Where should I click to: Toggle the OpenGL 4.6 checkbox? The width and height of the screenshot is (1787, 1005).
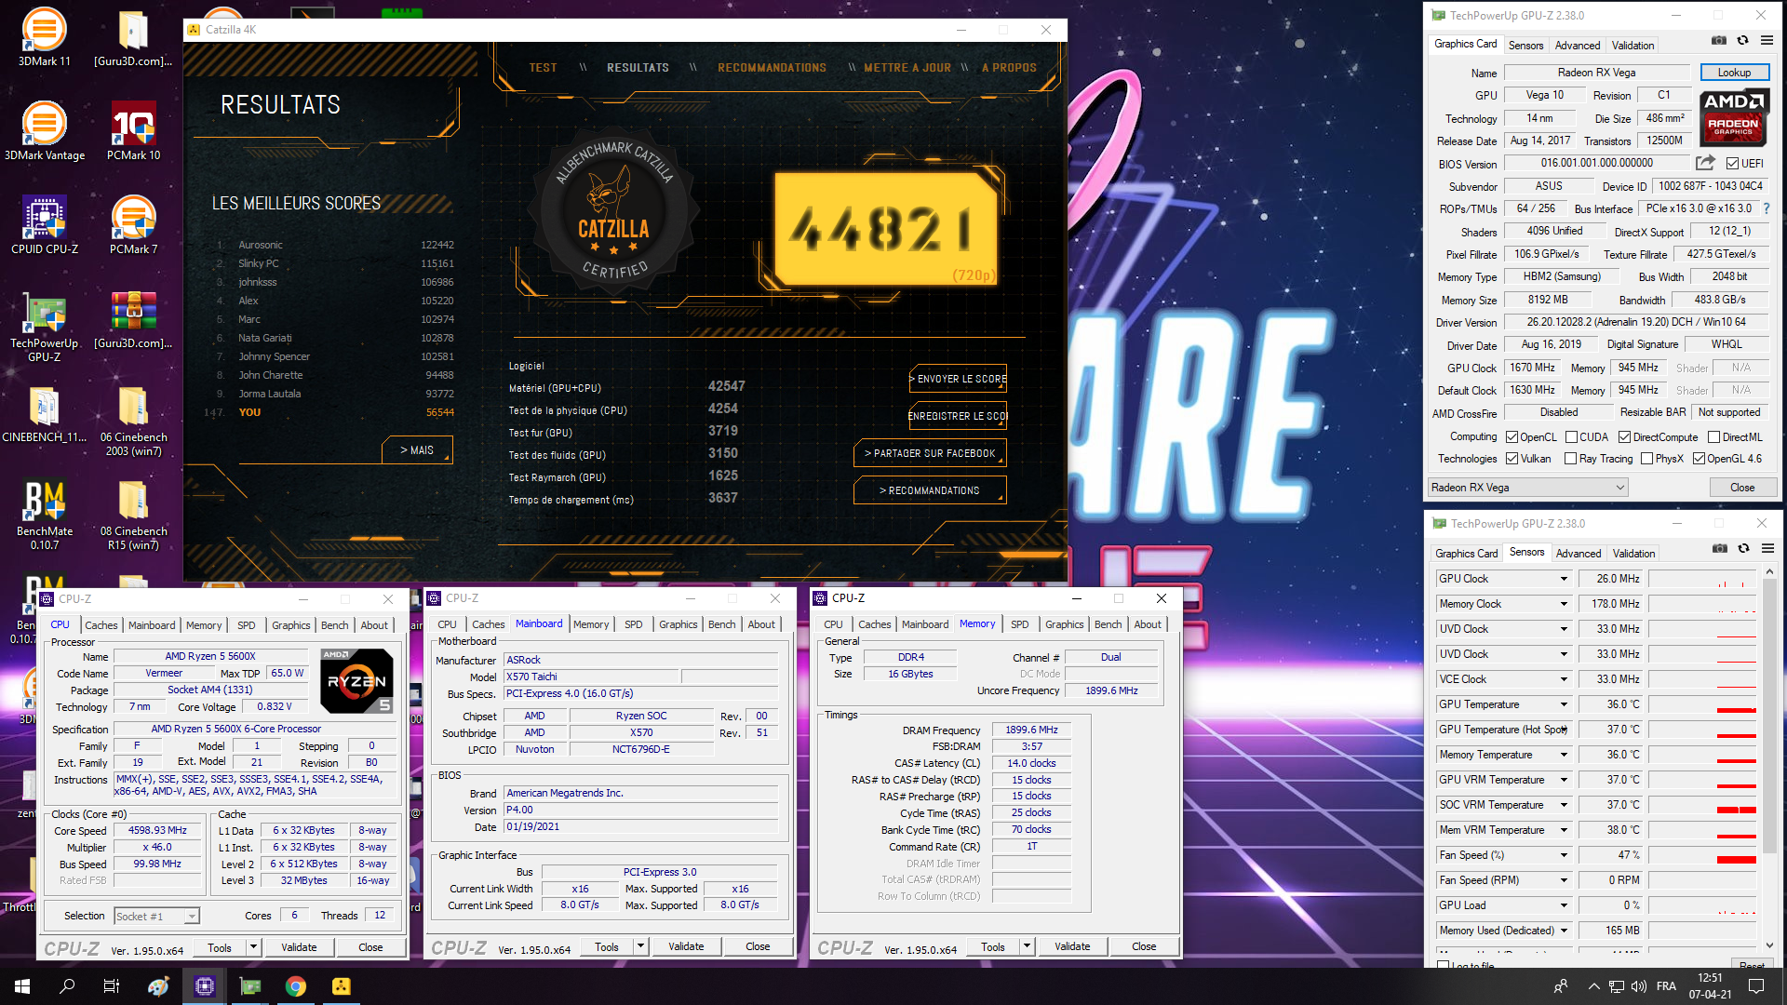(1699, 459)
